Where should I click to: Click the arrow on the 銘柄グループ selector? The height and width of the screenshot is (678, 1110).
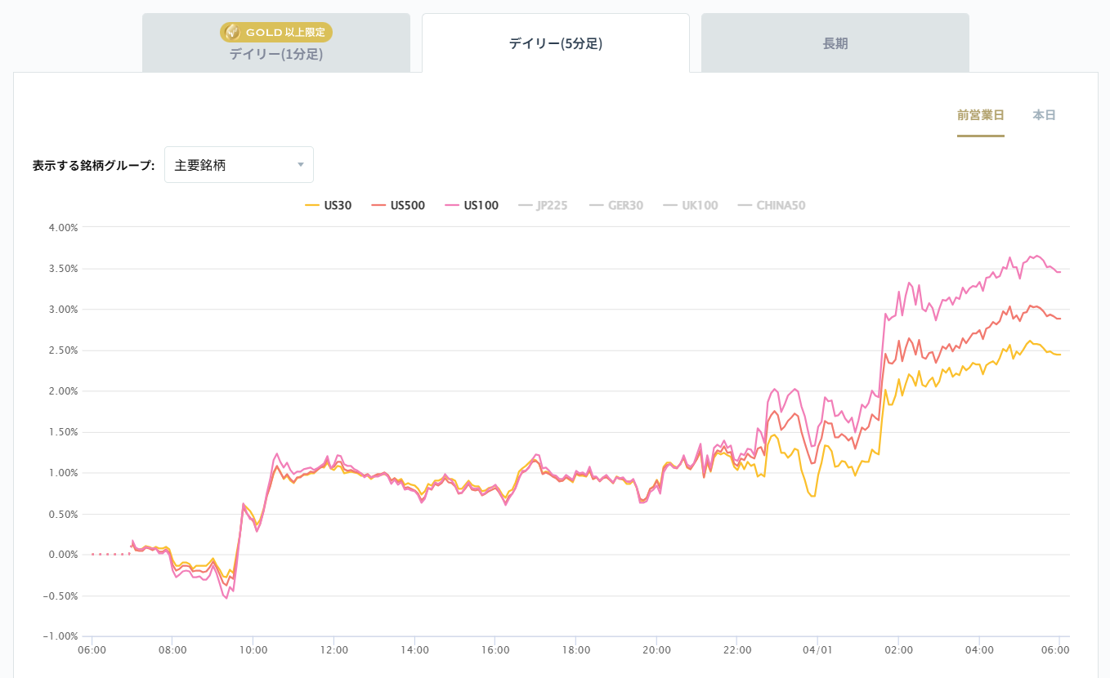(x=301, y=165)
